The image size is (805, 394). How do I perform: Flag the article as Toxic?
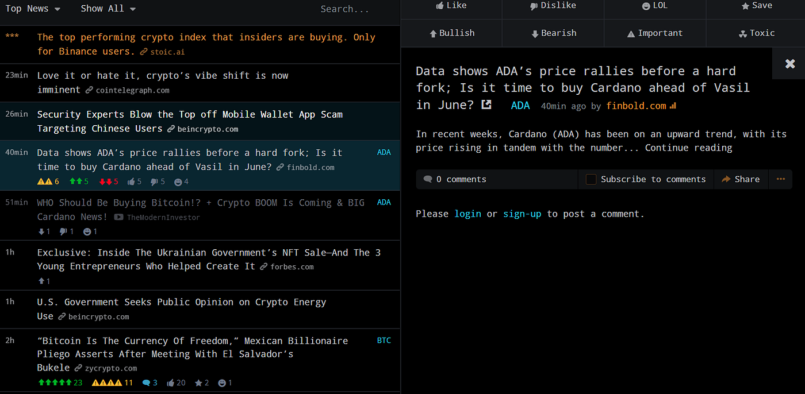click(x=756, y=33)
